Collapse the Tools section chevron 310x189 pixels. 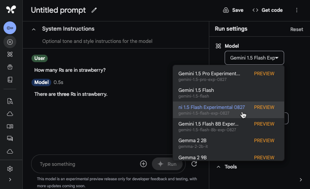point(218,167)
